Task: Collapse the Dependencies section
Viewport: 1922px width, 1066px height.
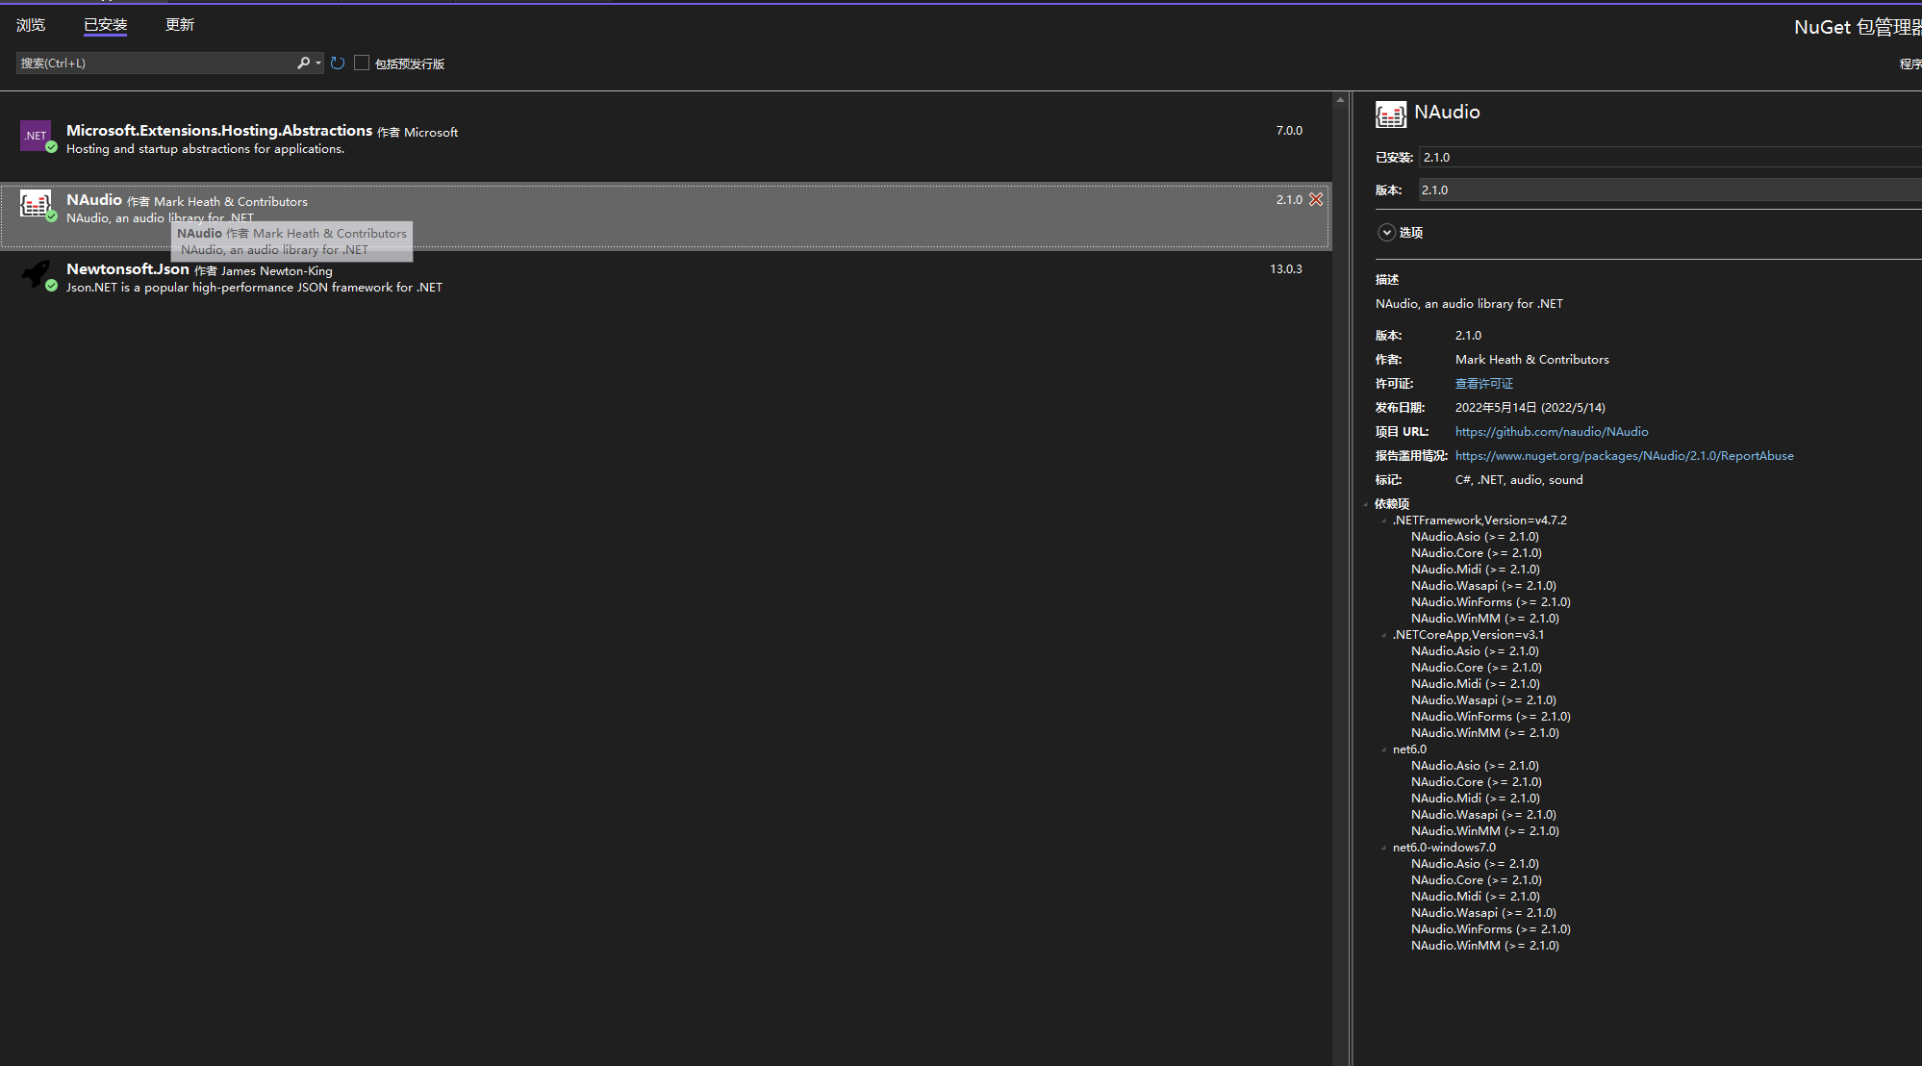Action: click(1366, 504)
